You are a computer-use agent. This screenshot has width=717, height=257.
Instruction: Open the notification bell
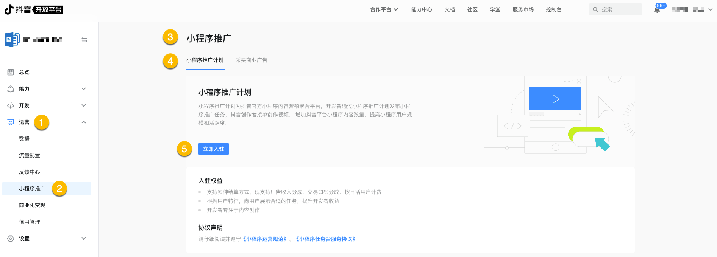tap(657, 10)
